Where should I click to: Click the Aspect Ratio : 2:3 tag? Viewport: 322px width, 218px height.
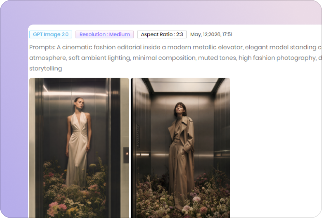coord(162,34)
